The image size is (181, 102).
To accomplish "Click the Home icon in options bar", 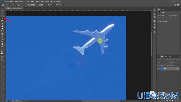I will 3,5.
